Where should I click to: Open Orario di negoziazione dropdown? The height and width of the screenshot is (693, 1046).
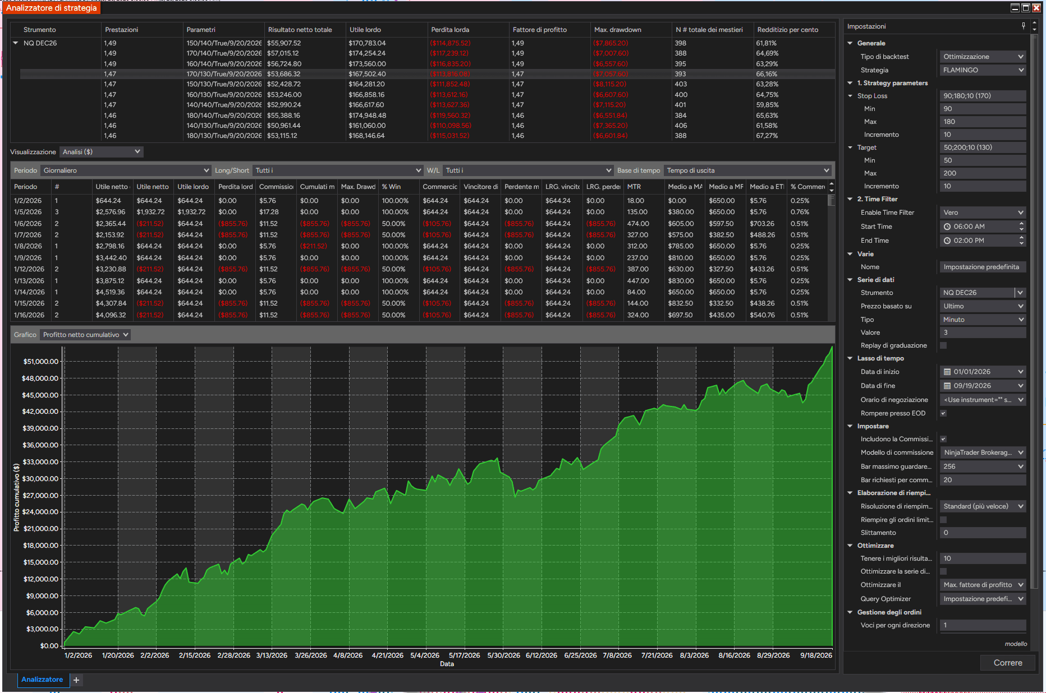pyautogui.click(x=983, y=400)
